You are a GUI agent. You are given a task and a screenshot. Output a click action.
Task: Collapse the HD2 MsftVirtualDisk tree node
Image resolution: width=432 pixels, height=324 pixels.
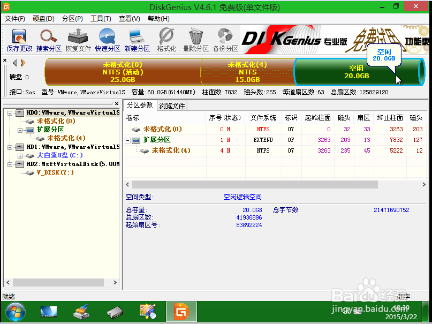click(x=10, y=164)
